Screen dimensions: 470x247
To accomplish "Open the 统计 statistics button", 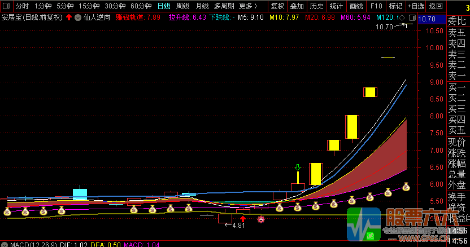I will pyautogui.click(x=336, y=6).
